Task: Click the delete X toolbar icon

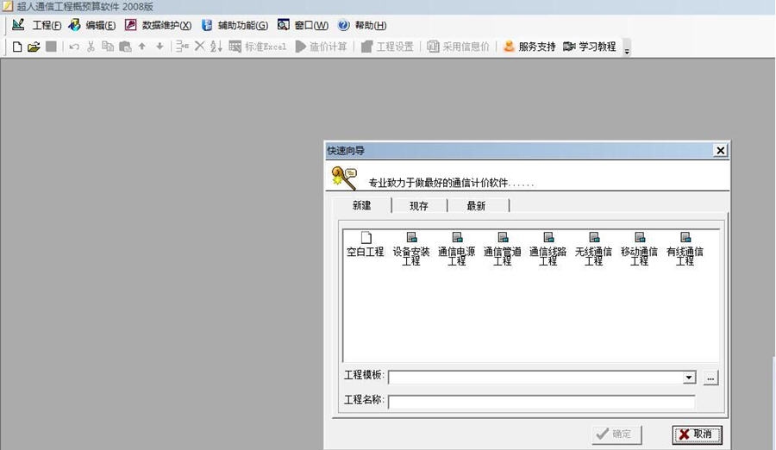Action: coord(199,47)
